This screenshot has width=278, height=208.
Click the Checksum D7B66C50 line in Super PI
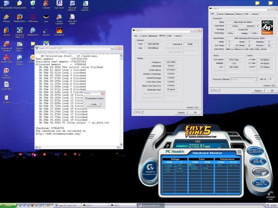[50, 128]
